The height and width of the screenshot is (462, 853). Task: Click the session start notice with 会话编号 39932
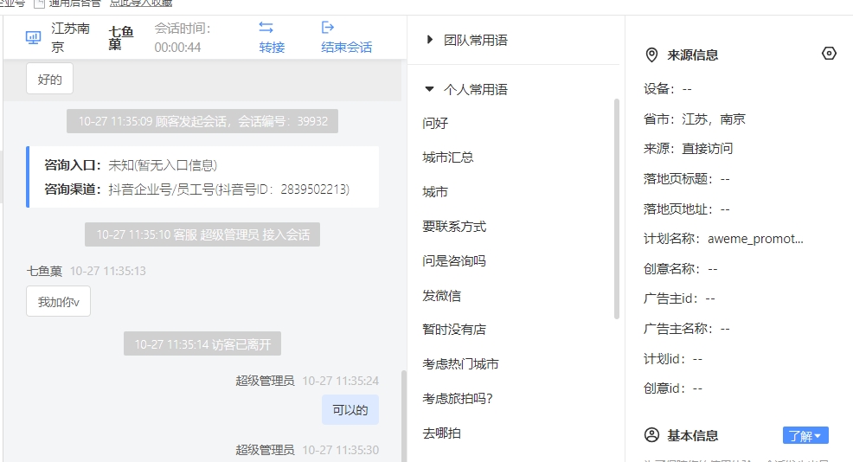(202, 121)
